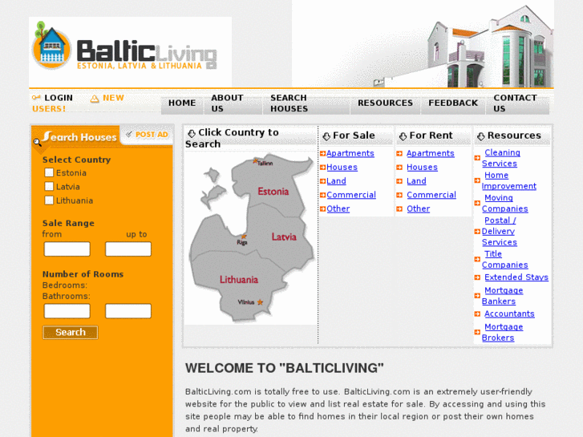The width and height of the screenshot is (583, 437).
Task: Open the RESOURCES menu item
Action: tap(385, 103)
